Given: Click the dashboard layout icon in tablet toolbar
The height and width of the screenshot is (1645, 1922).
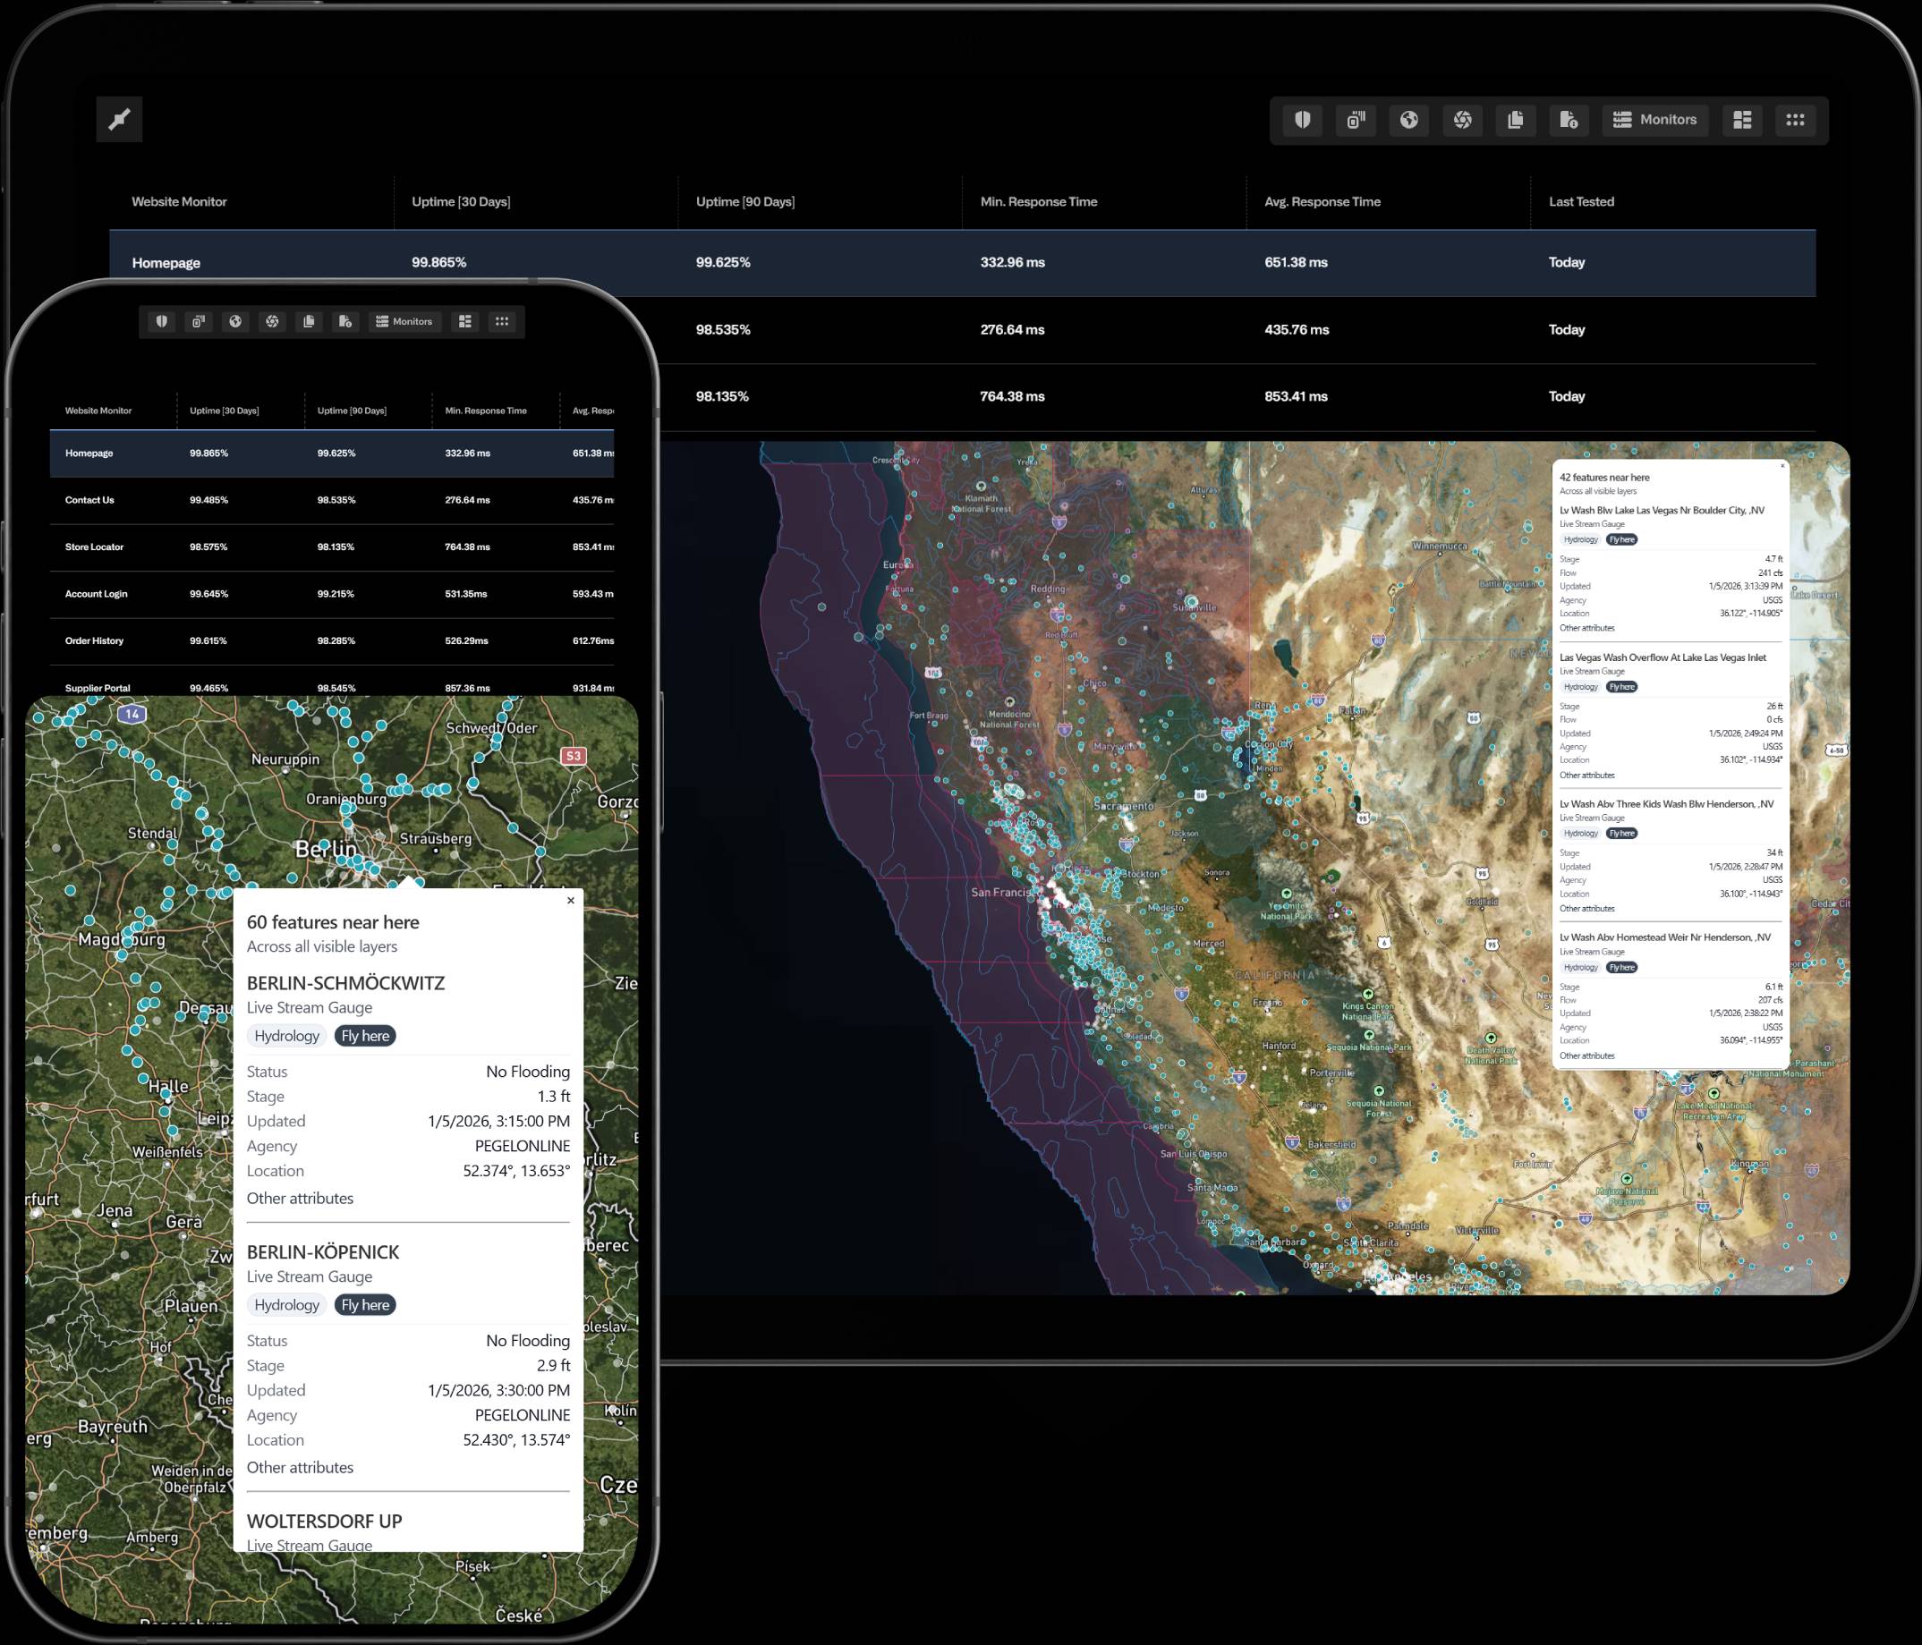Looking at the screenshot, I should click(x=1742, y=120).
